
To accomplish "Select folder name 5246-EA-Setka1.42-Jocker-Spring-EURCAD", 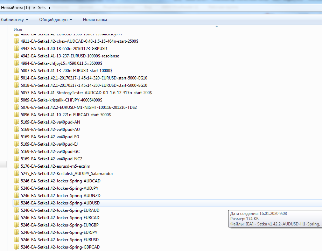I will coord(60,218).
